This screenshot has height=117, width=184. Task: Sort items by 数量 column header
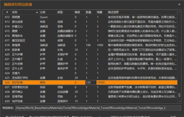[x=91, y=12]
